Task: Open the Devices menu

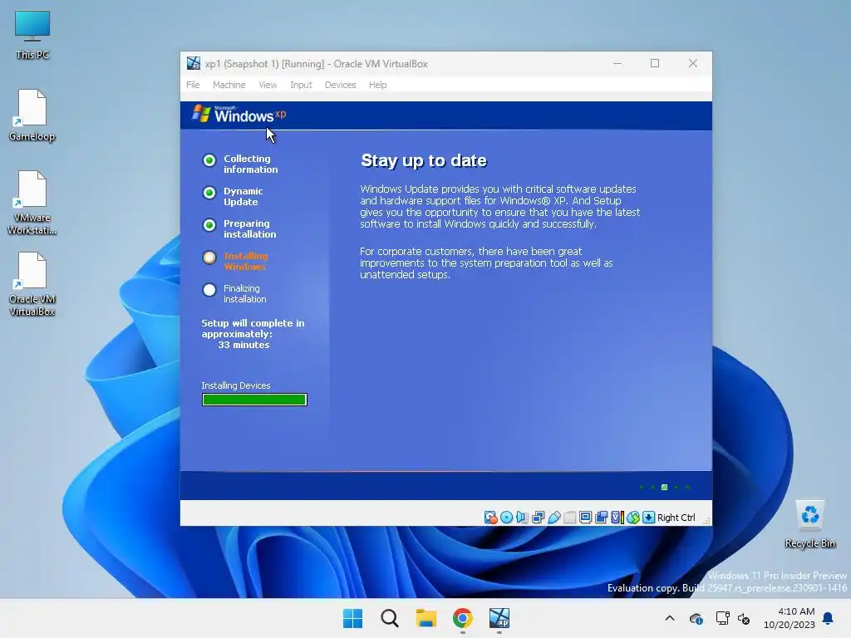Action: click(x=340, y=85)
